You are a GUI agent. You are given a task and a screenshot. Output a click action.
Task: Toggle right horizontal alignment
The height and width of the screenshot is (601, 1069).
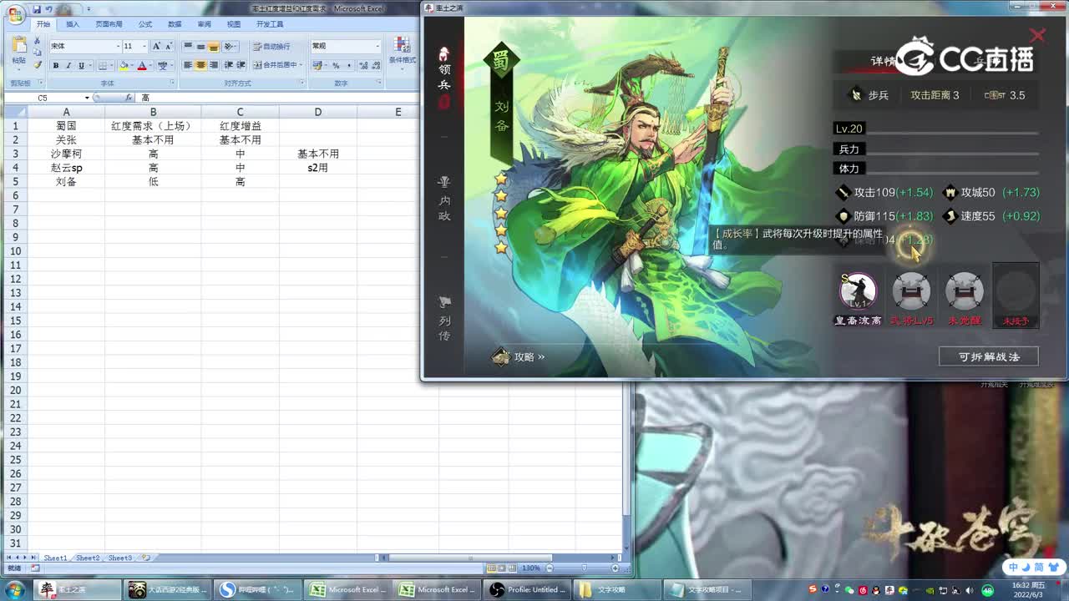click(x=214, y=65)
